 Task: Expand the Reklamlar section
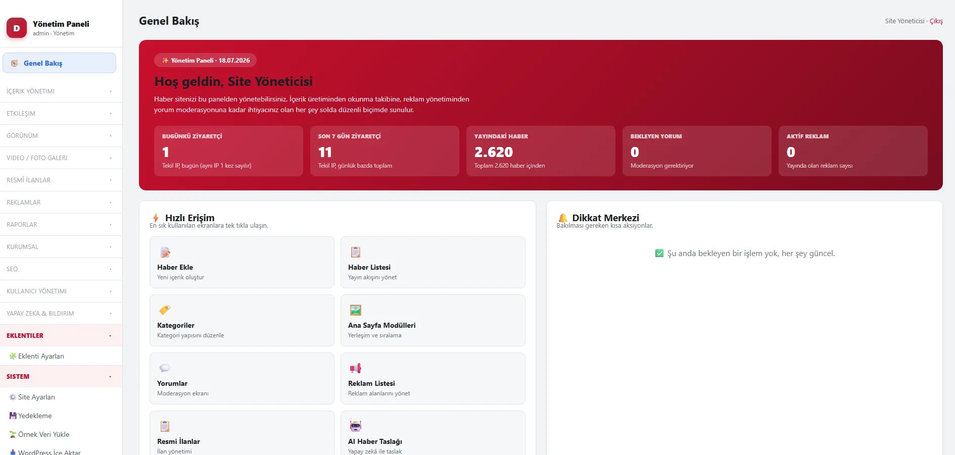click(x=61, y=203)
